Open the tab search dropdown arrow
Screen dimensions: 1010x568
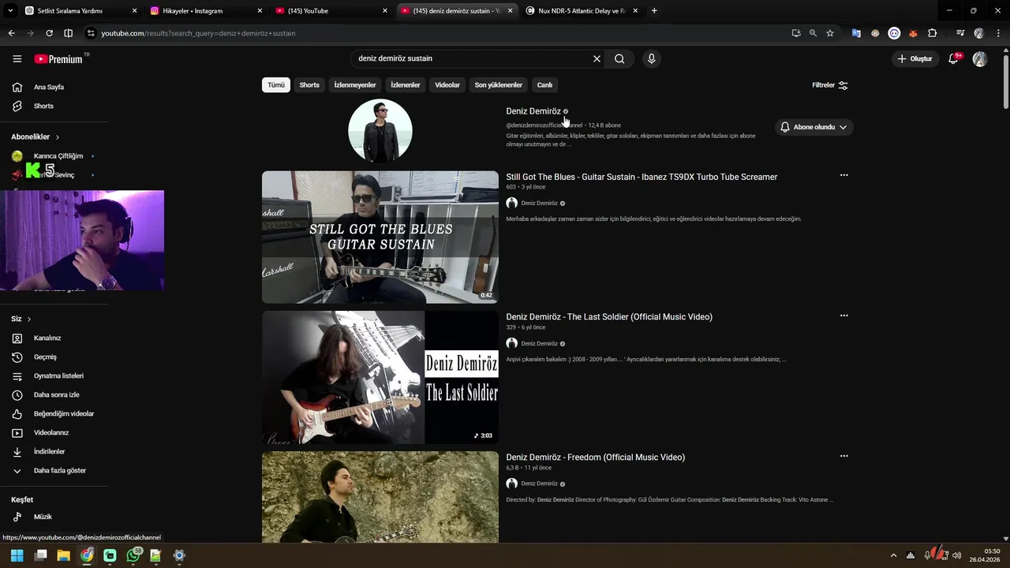point(10,10)
